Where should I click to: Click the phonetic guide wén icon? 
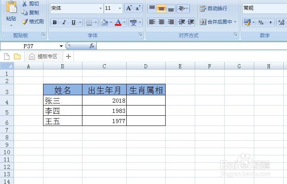pos(133,22)
